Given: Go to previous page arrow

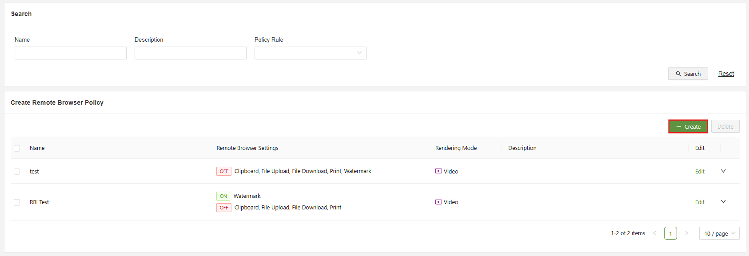Looking at the screenshot, I should pyautogui.click(x=654, y=233).
